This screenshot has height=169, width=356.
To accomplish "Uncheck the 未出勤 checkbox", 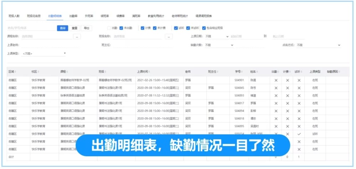I will click(121, 28).
